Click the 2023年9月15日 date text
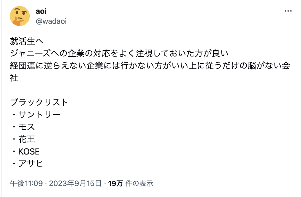 (x=75, y=184)
